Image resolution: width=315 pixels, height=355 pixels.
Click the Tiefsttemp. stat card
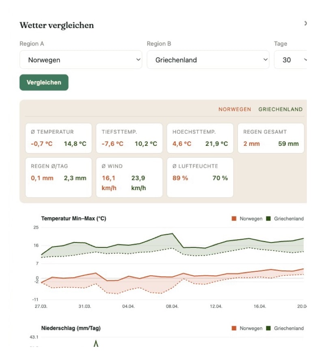(x=129, y=138)
